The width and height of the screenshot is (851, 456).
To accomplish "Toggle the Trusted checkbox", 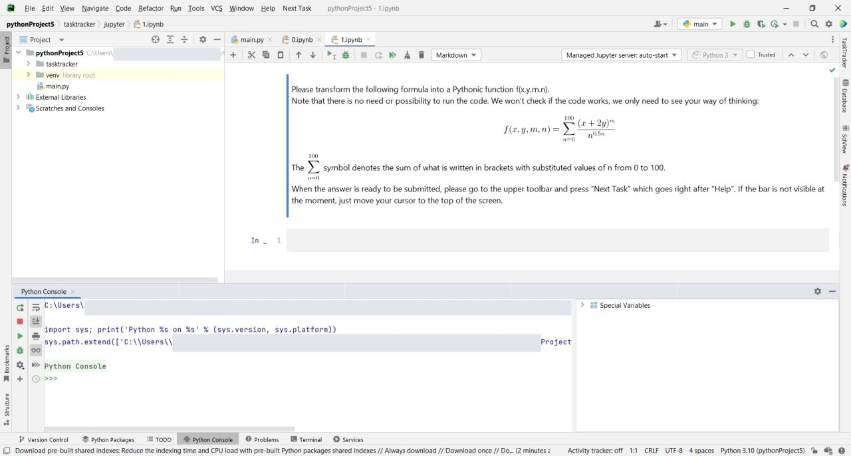I will click(x=751, y=55).
